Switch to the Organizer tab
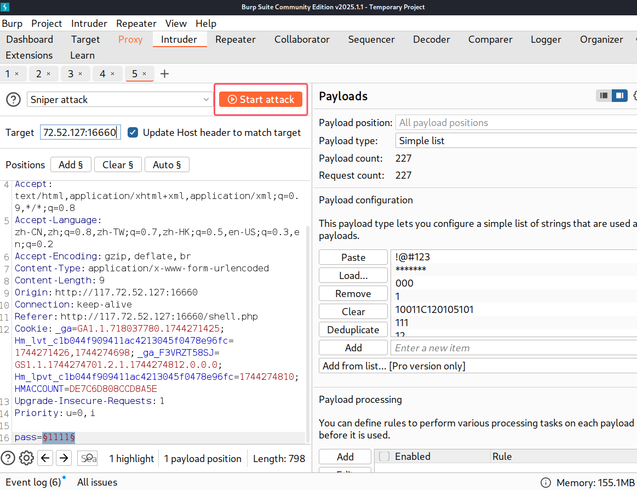The image size is (637, 490). [x=601, y=39]
